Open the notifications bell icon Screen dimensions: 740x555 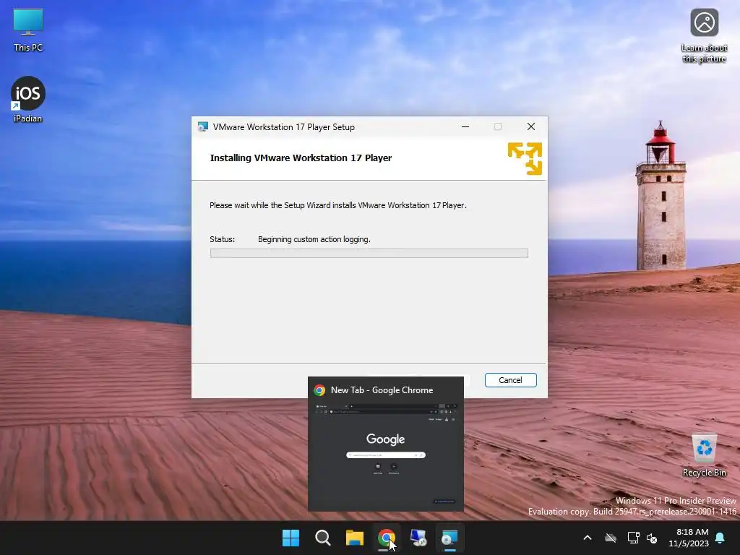[720, 538]
